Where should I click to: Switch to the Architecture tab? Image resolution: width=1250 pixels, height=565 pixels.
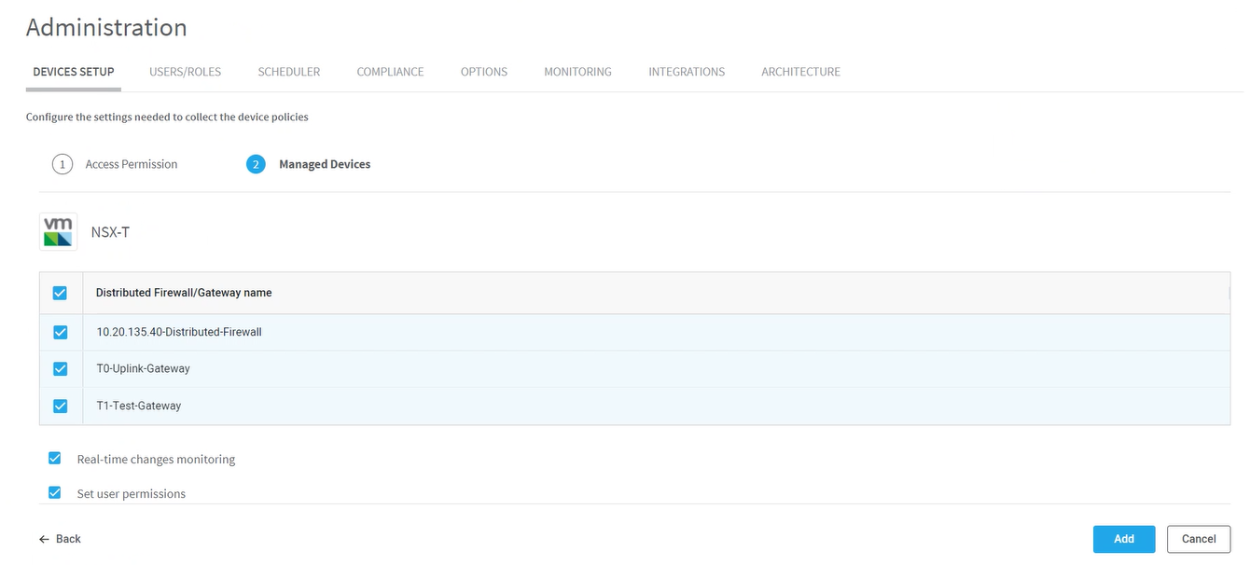click(800, 72)
